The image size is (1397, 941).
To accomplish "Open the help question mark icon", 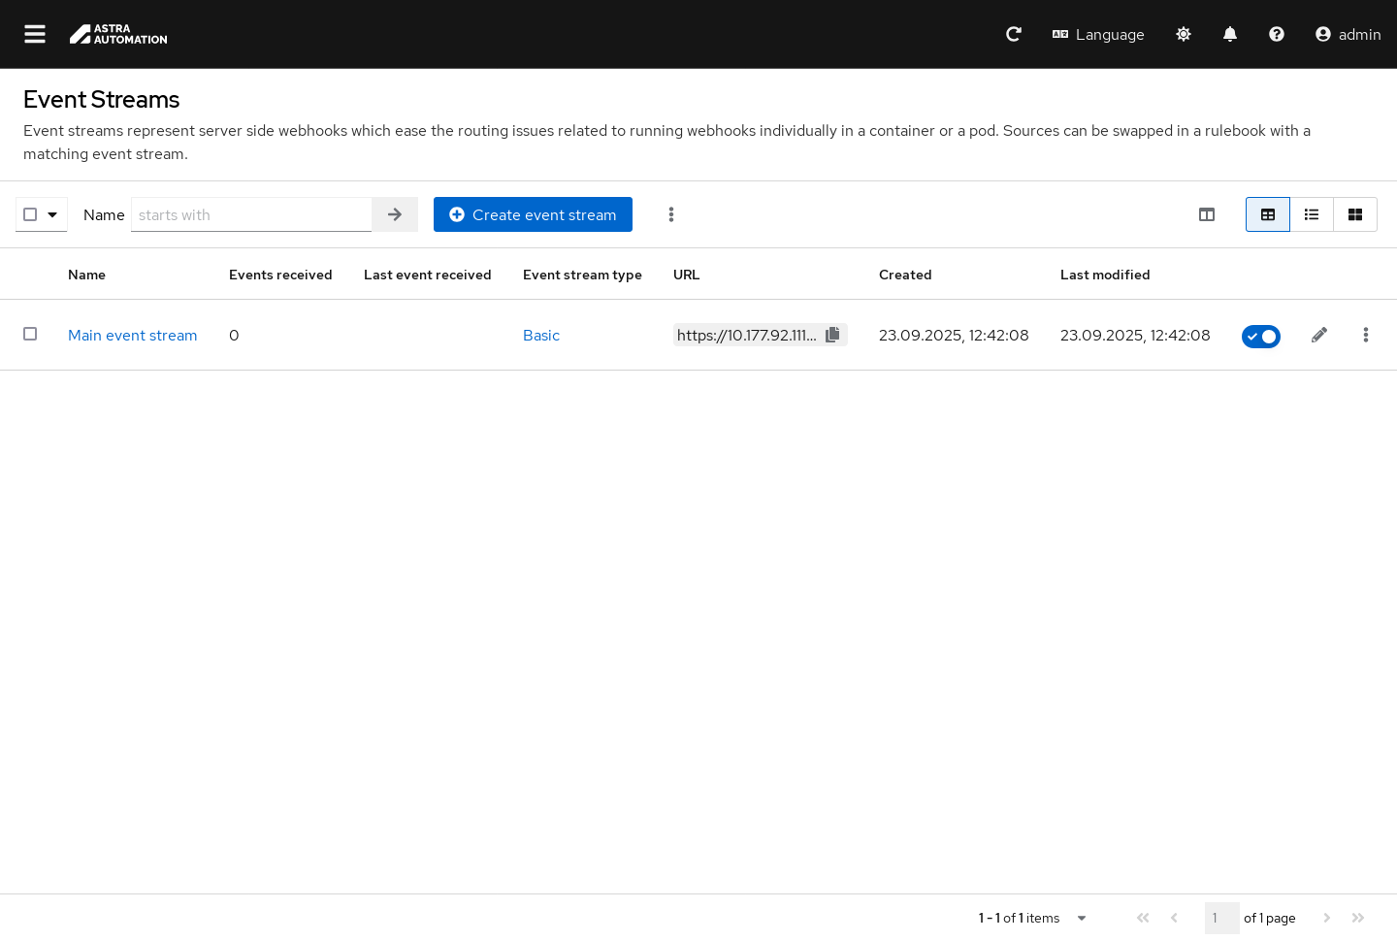I will [1277, 34].
